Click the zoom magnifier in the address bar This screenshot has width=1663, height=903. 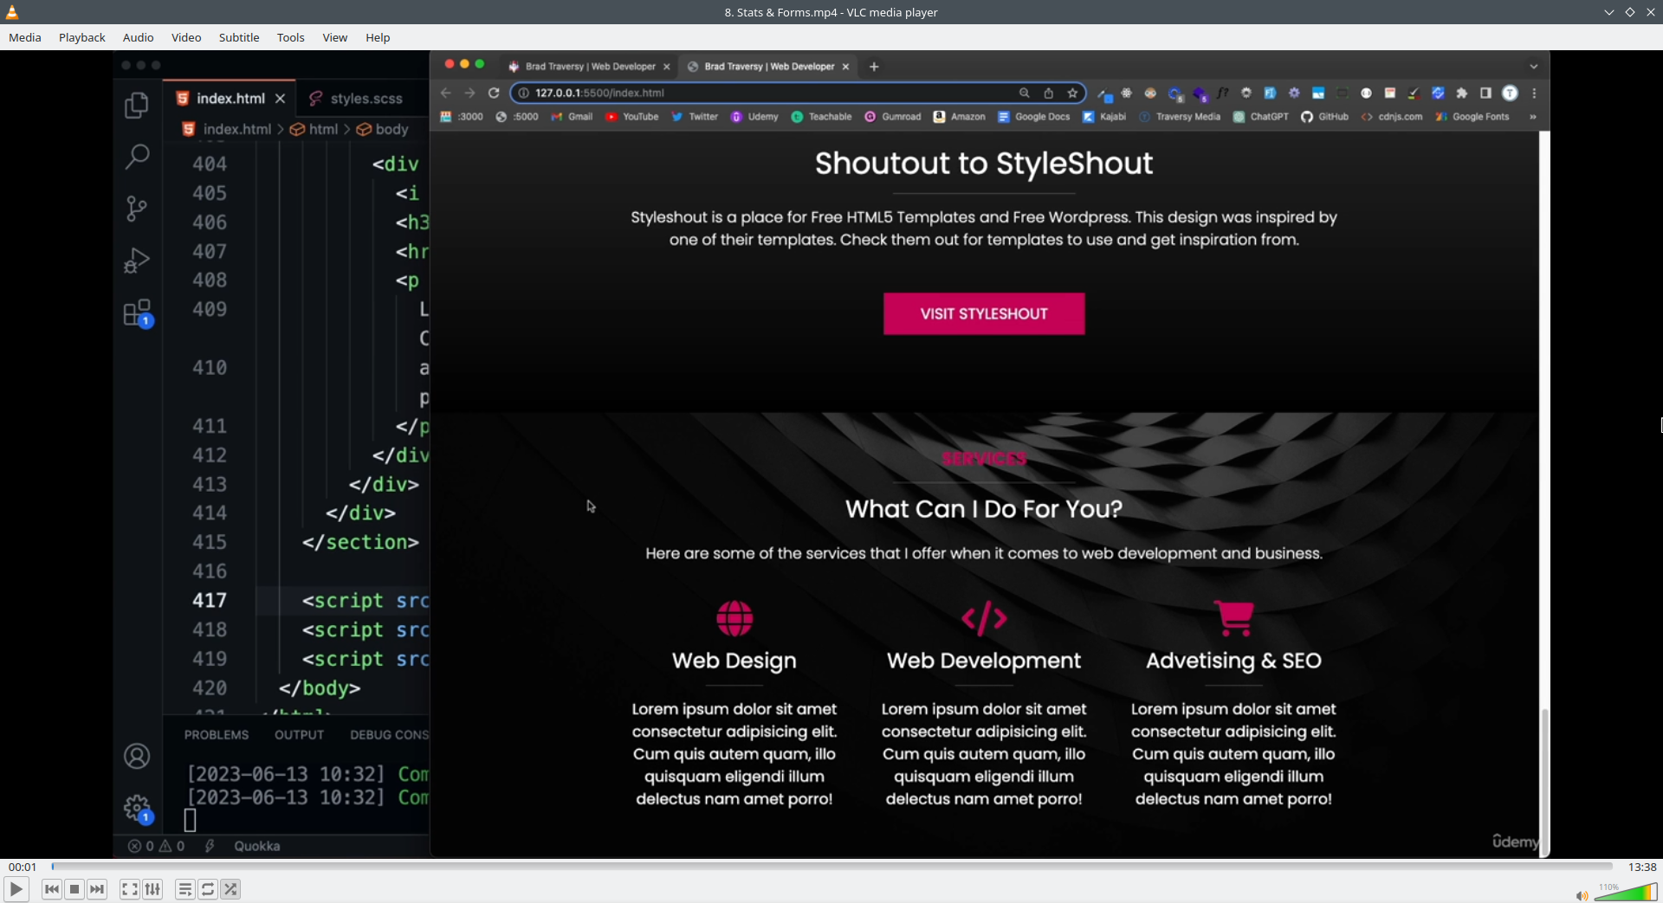[1024, 93]
